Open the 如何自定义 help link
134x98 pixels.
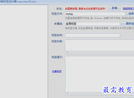128,8
